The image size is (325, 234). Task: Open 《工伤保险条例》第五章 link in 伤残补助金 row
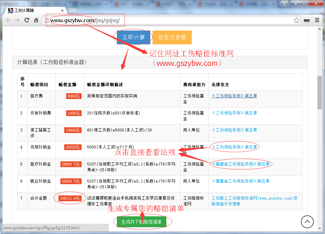(234, 147)
